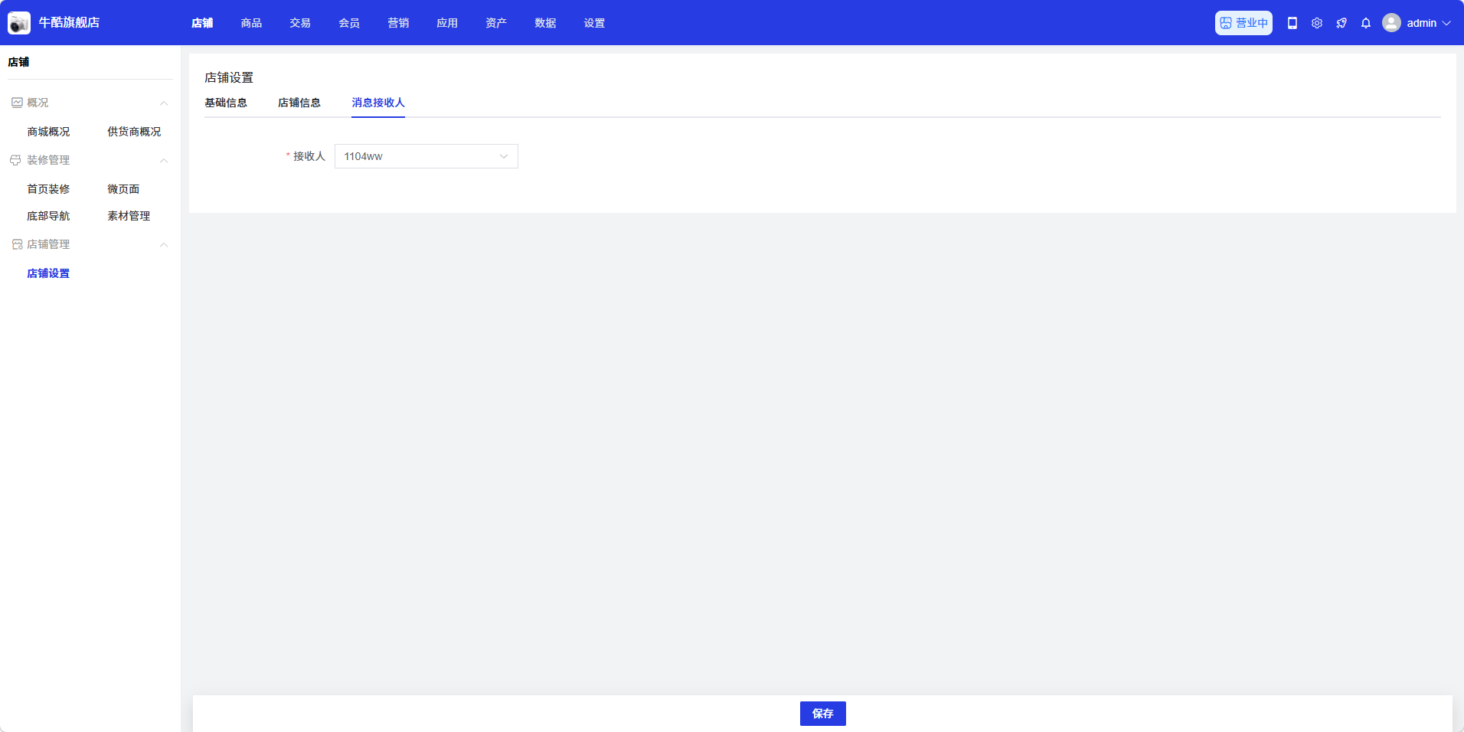1464x732 pixels.
Task: Open 微页面 in sidebar
Action: click(x=123, y=189)
